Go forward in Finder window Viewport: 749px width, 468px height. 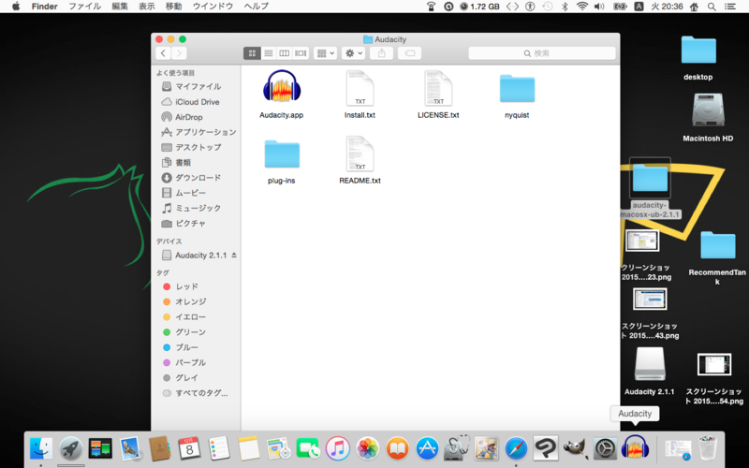pyautogui.click(x=179, y=53)
